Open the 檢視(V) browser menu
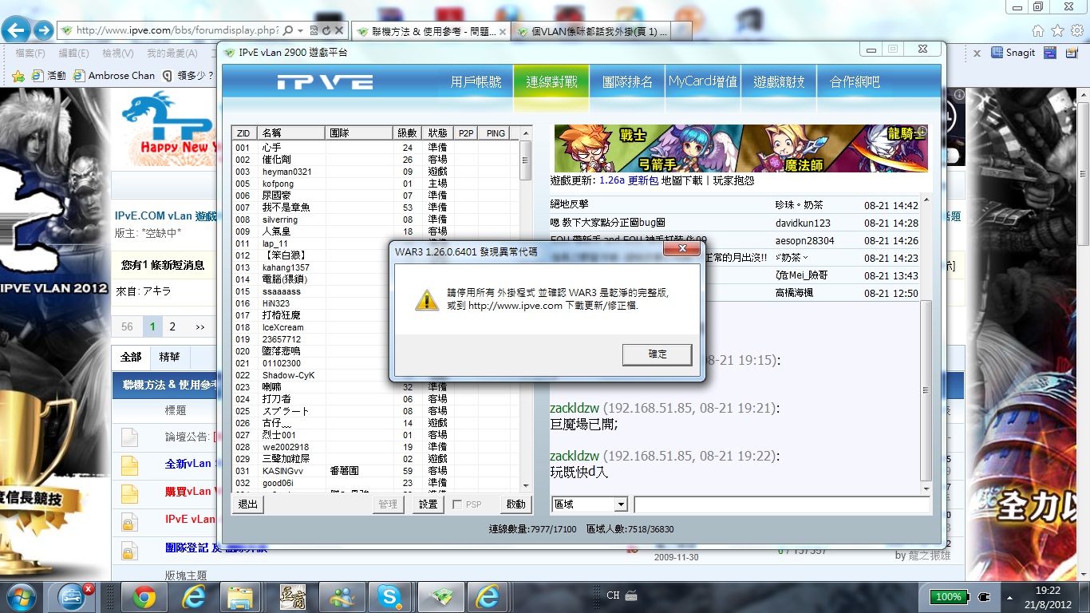The image size is (1090, 613). pos(118,53)
